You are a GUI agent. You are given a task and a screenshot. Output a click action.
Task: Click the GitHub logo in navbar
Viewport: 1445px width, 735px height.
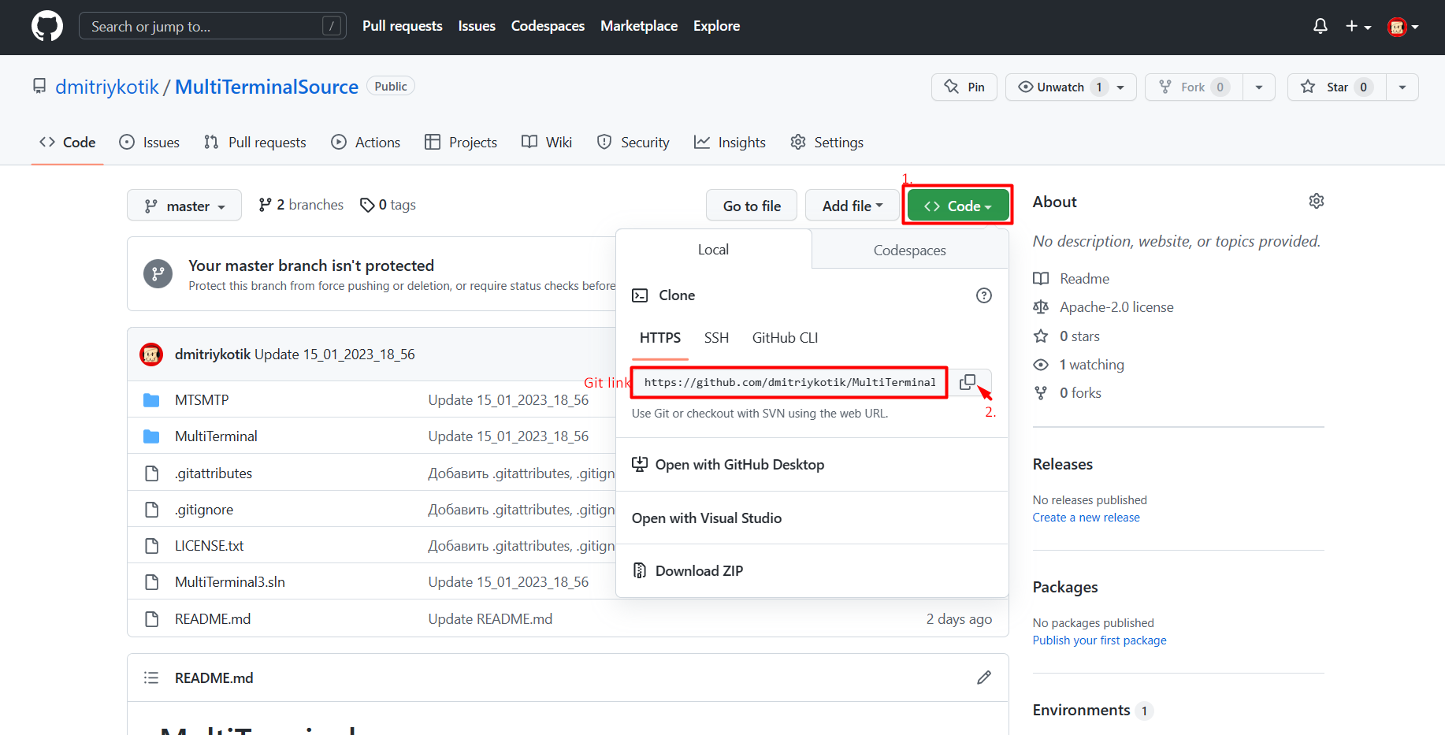[x=46, y=26]
